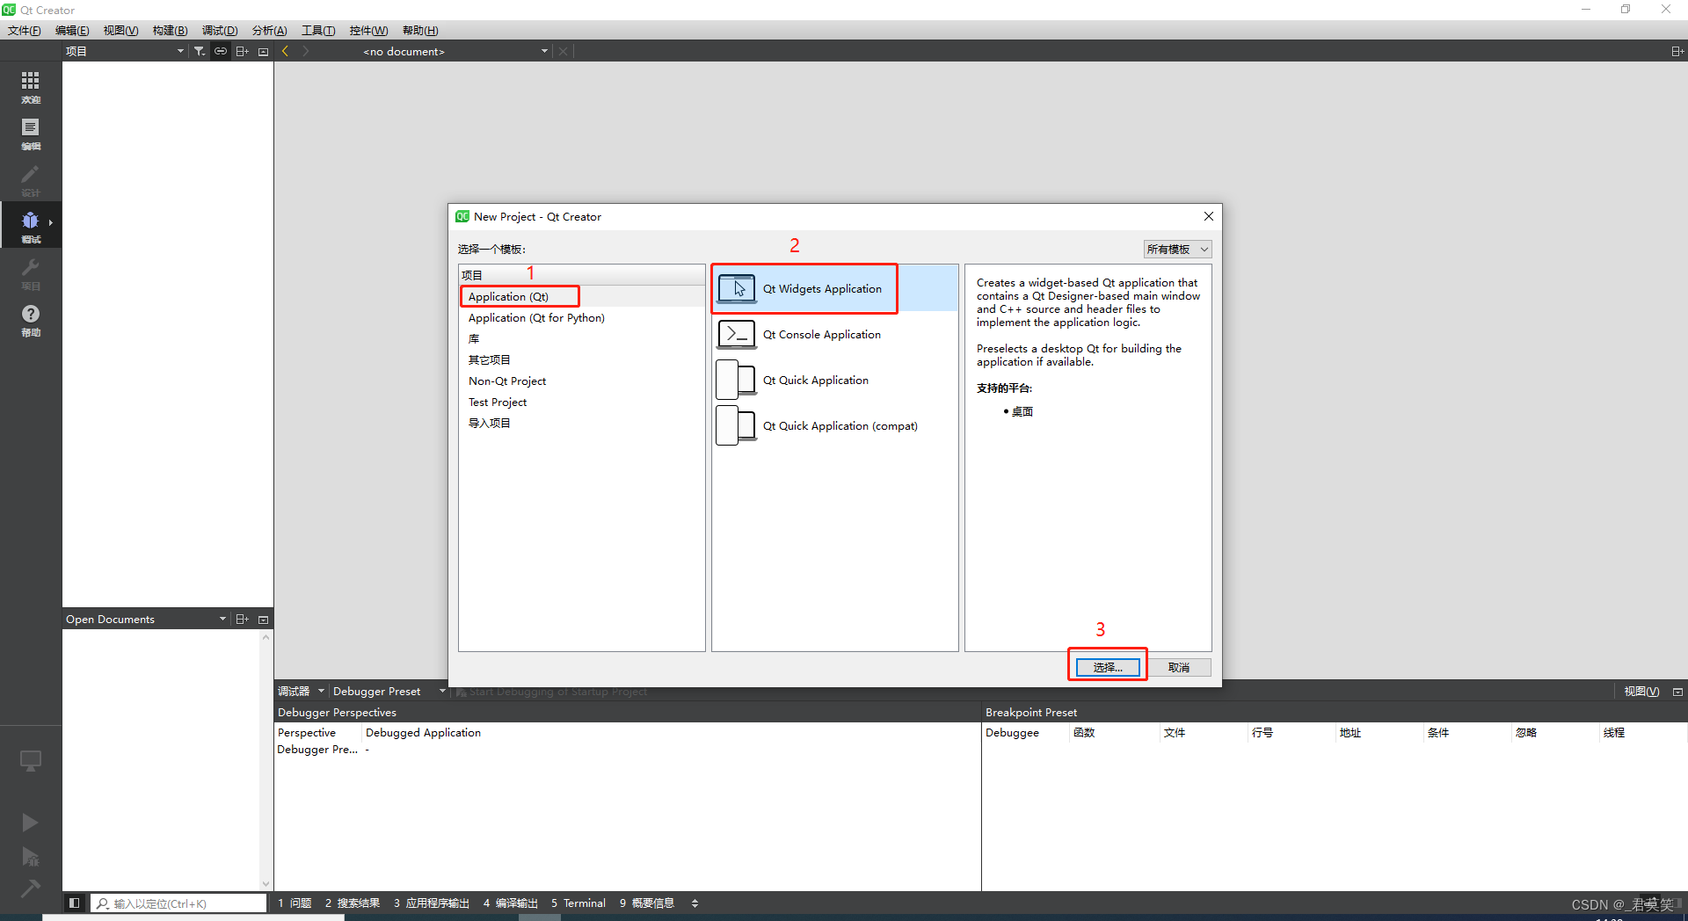Open the 5 Terminal pane
This screenshot has height=921, width=1688.
point(578,903)
